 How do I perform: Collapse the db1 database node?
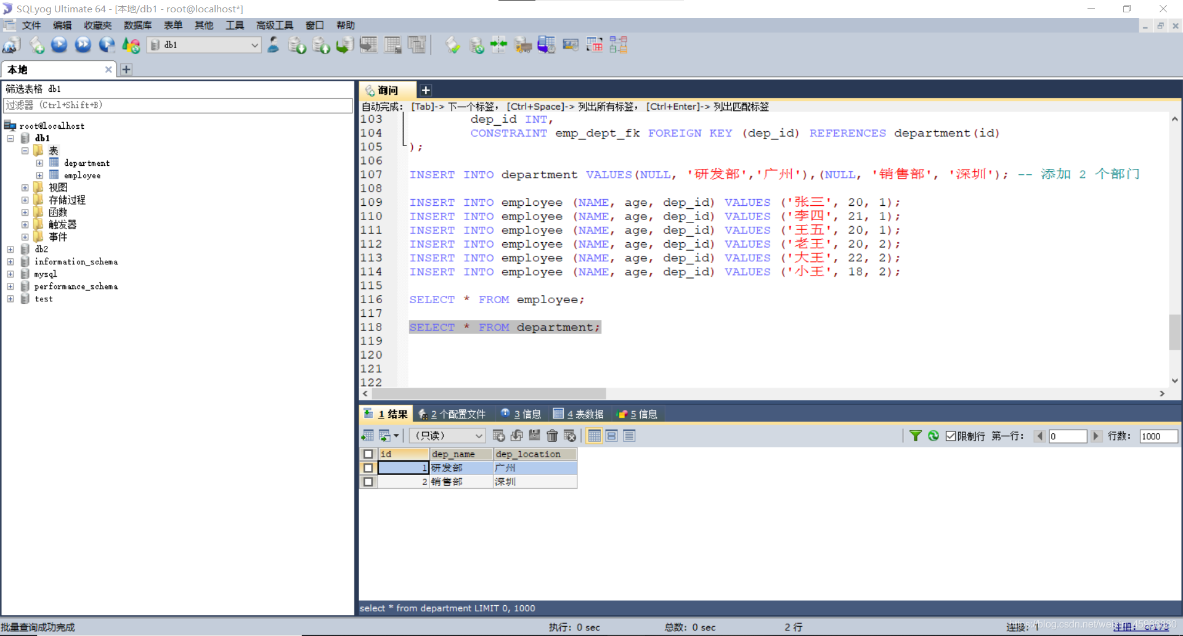click(10, 138)
